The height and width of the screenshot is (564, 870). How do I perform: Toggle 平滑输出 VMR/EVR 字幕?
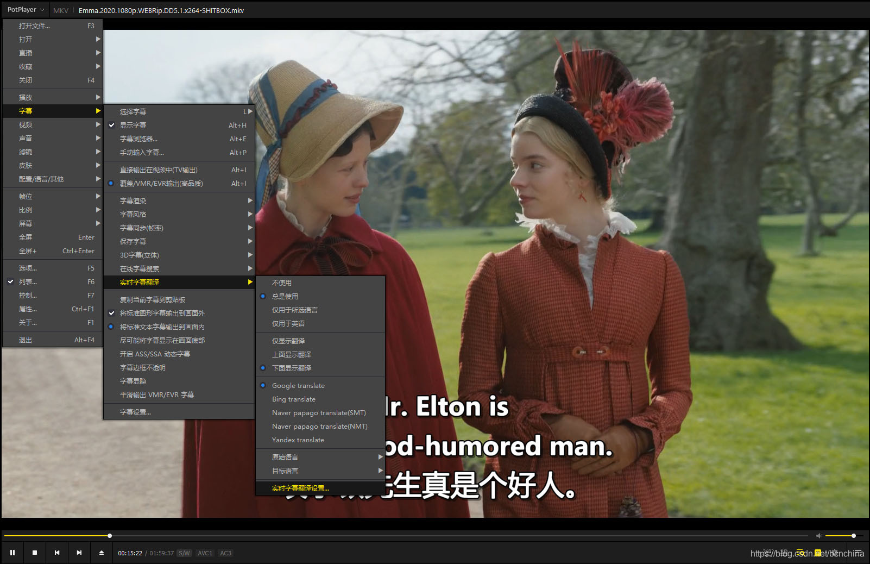click(179, 394)
